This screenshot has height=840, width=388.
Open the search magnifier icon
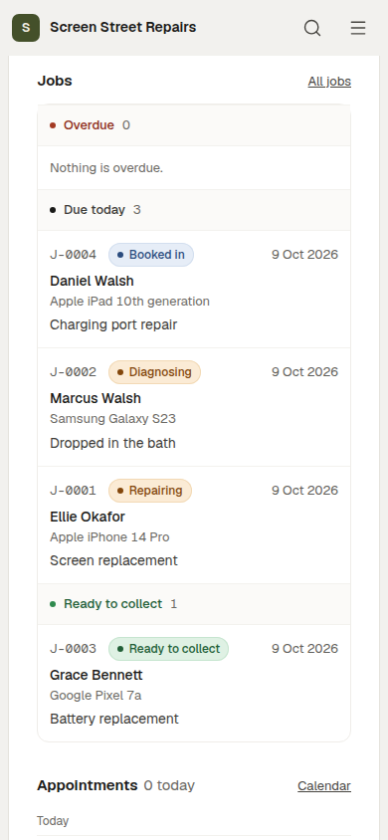pyautogui.click(x=312, y=27)
